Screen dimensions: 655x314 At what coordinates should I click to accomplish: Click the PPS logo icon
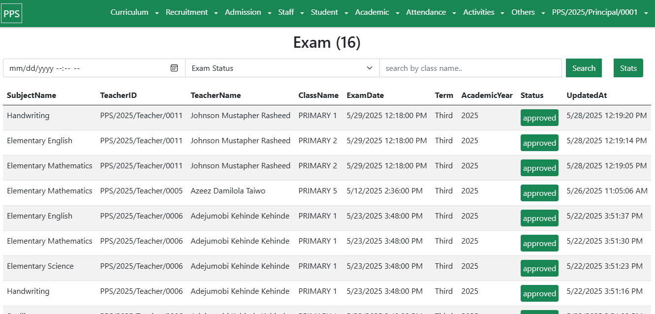(x=12, y=14)
